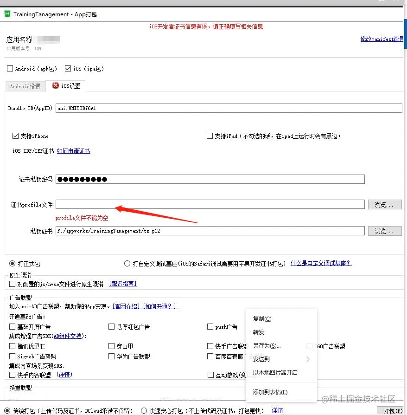The image size is (407, 415).
Task: Open the 修改manifest配置 link
Action: (x=382, y=39)
